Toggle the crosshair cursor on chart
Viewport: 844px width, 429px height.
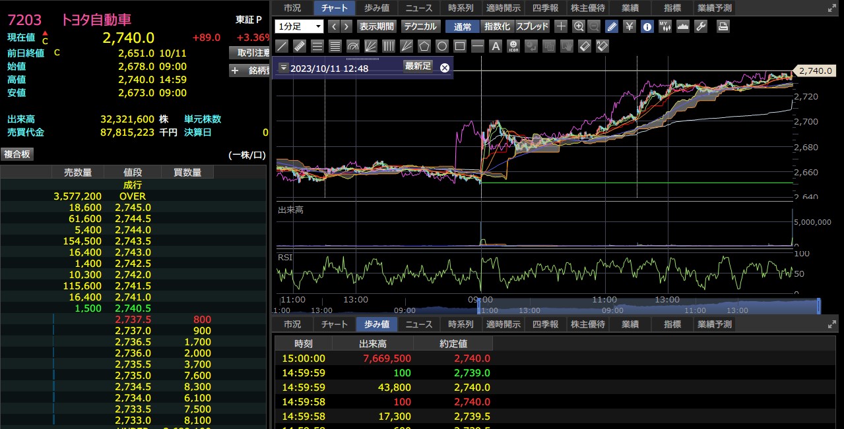pyautogui.click(x=561, y=26)
